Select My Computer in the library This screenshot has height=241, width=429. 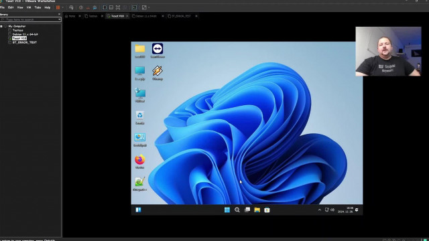click(x=17, y=26)
